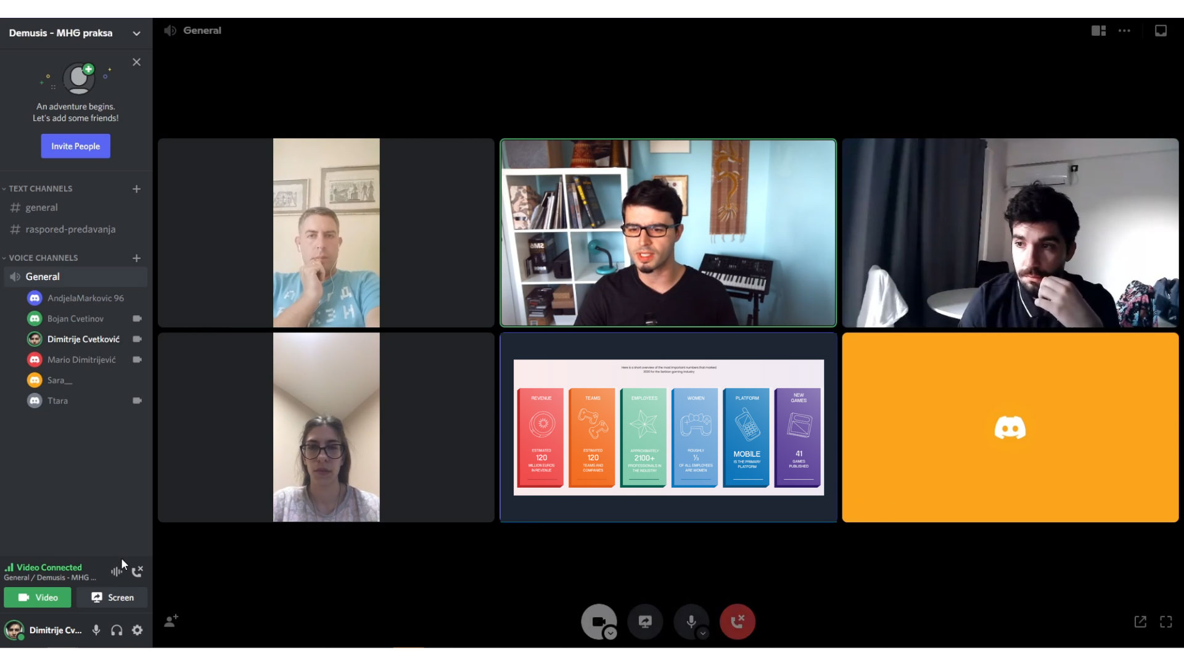This screenshot has width=1184, height=666.
Task: Open the raspored-predavanja channel
Action: click(x=70, y=229)
